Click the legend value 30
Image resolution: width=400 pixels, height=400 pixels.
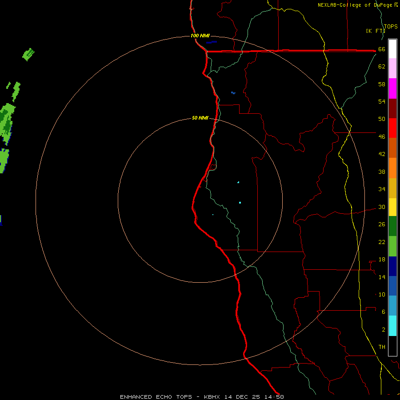[382, 207]
